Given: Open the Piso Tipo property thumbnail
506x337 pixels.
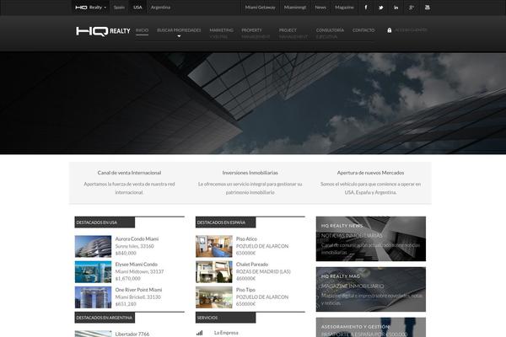Looking at the screenshot, I should pos(213,297).
